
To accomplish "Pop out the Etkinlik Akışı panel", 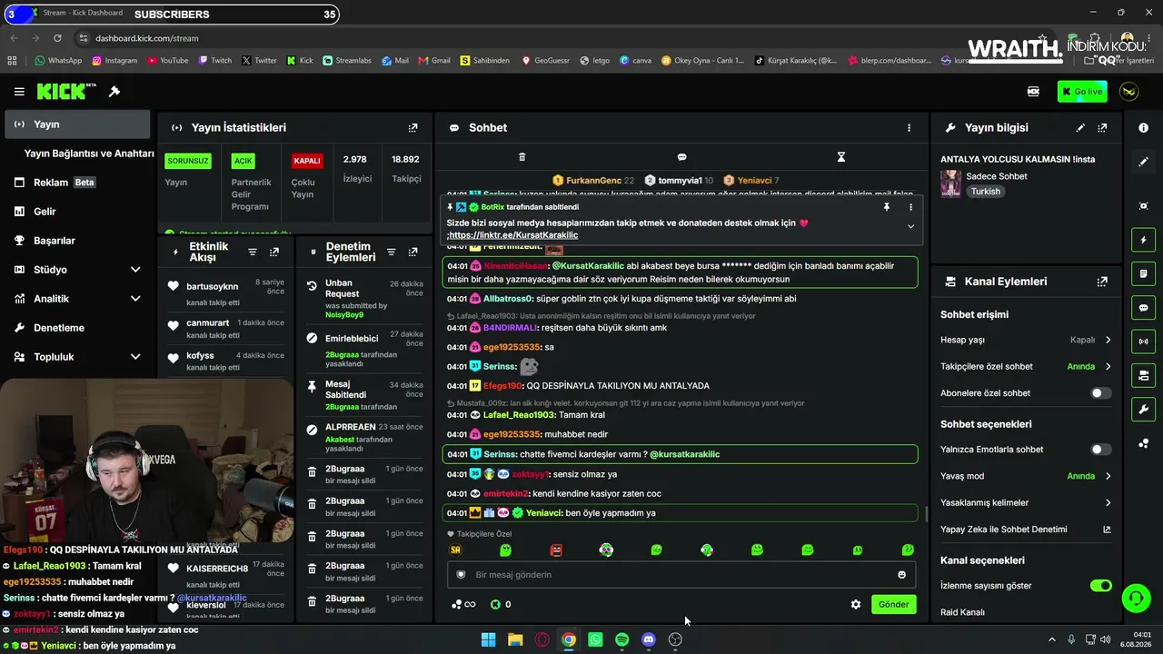I will point(274,252).
